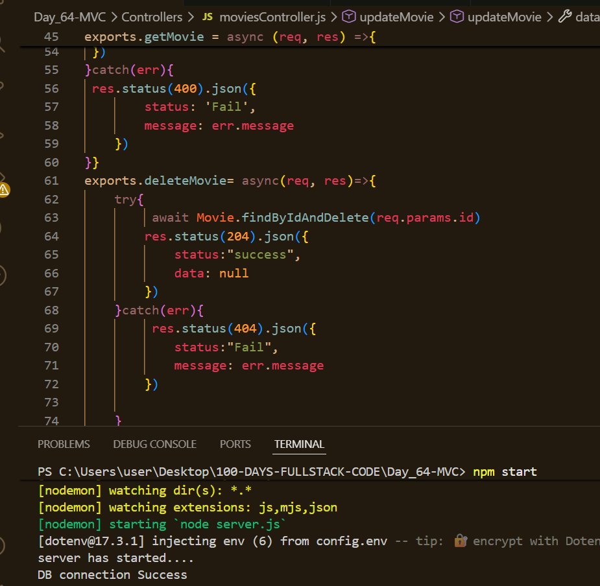This screenshot has width=600, height=586.
Task: Click 'data: null' on line 66
Action: pyautogui.click(x=211, y=273)
